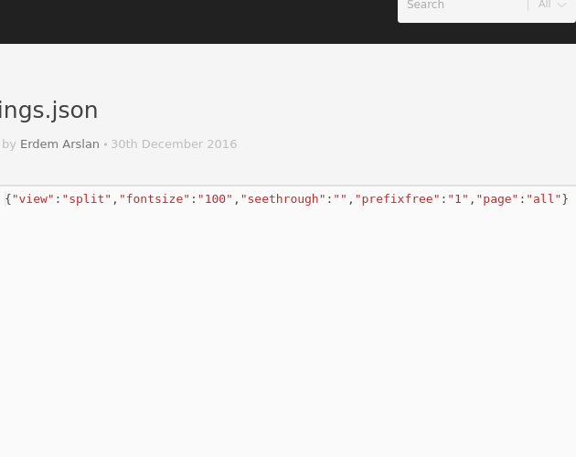
Task: Place cursor at the closing curly brace
Action: coord(565,199)
